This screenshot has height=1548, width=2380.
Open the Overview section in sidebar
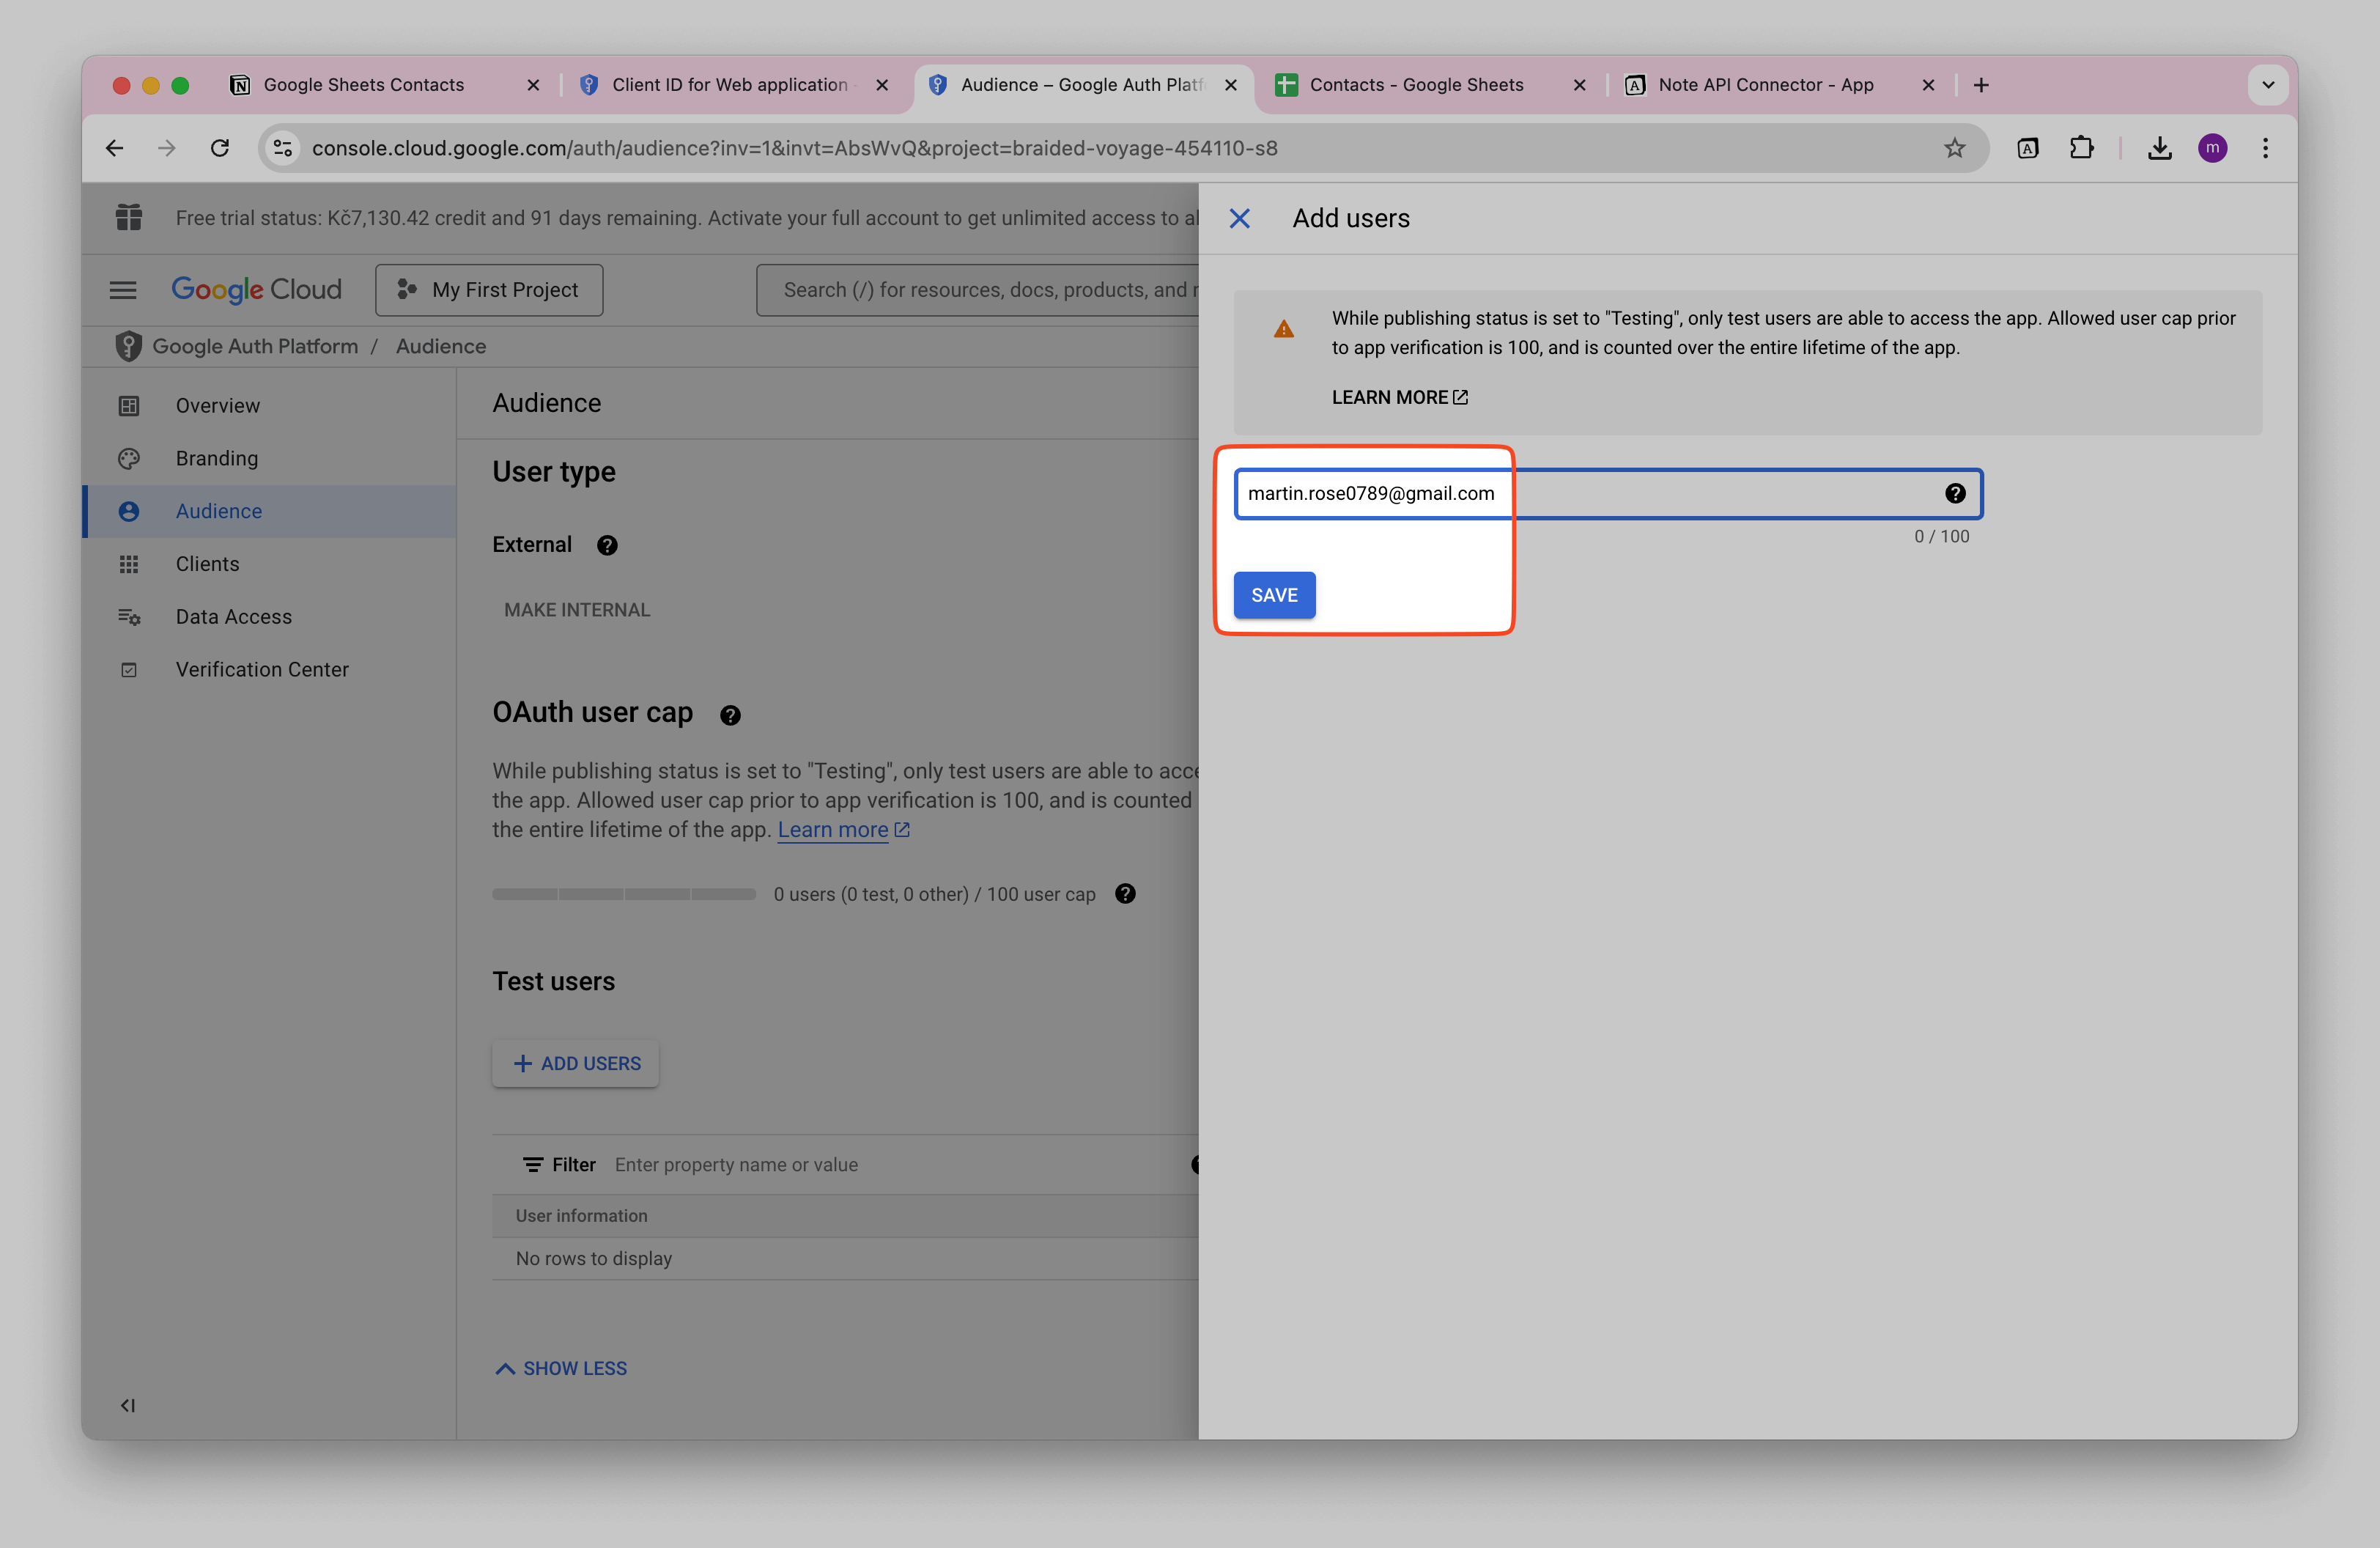point(129,405)
